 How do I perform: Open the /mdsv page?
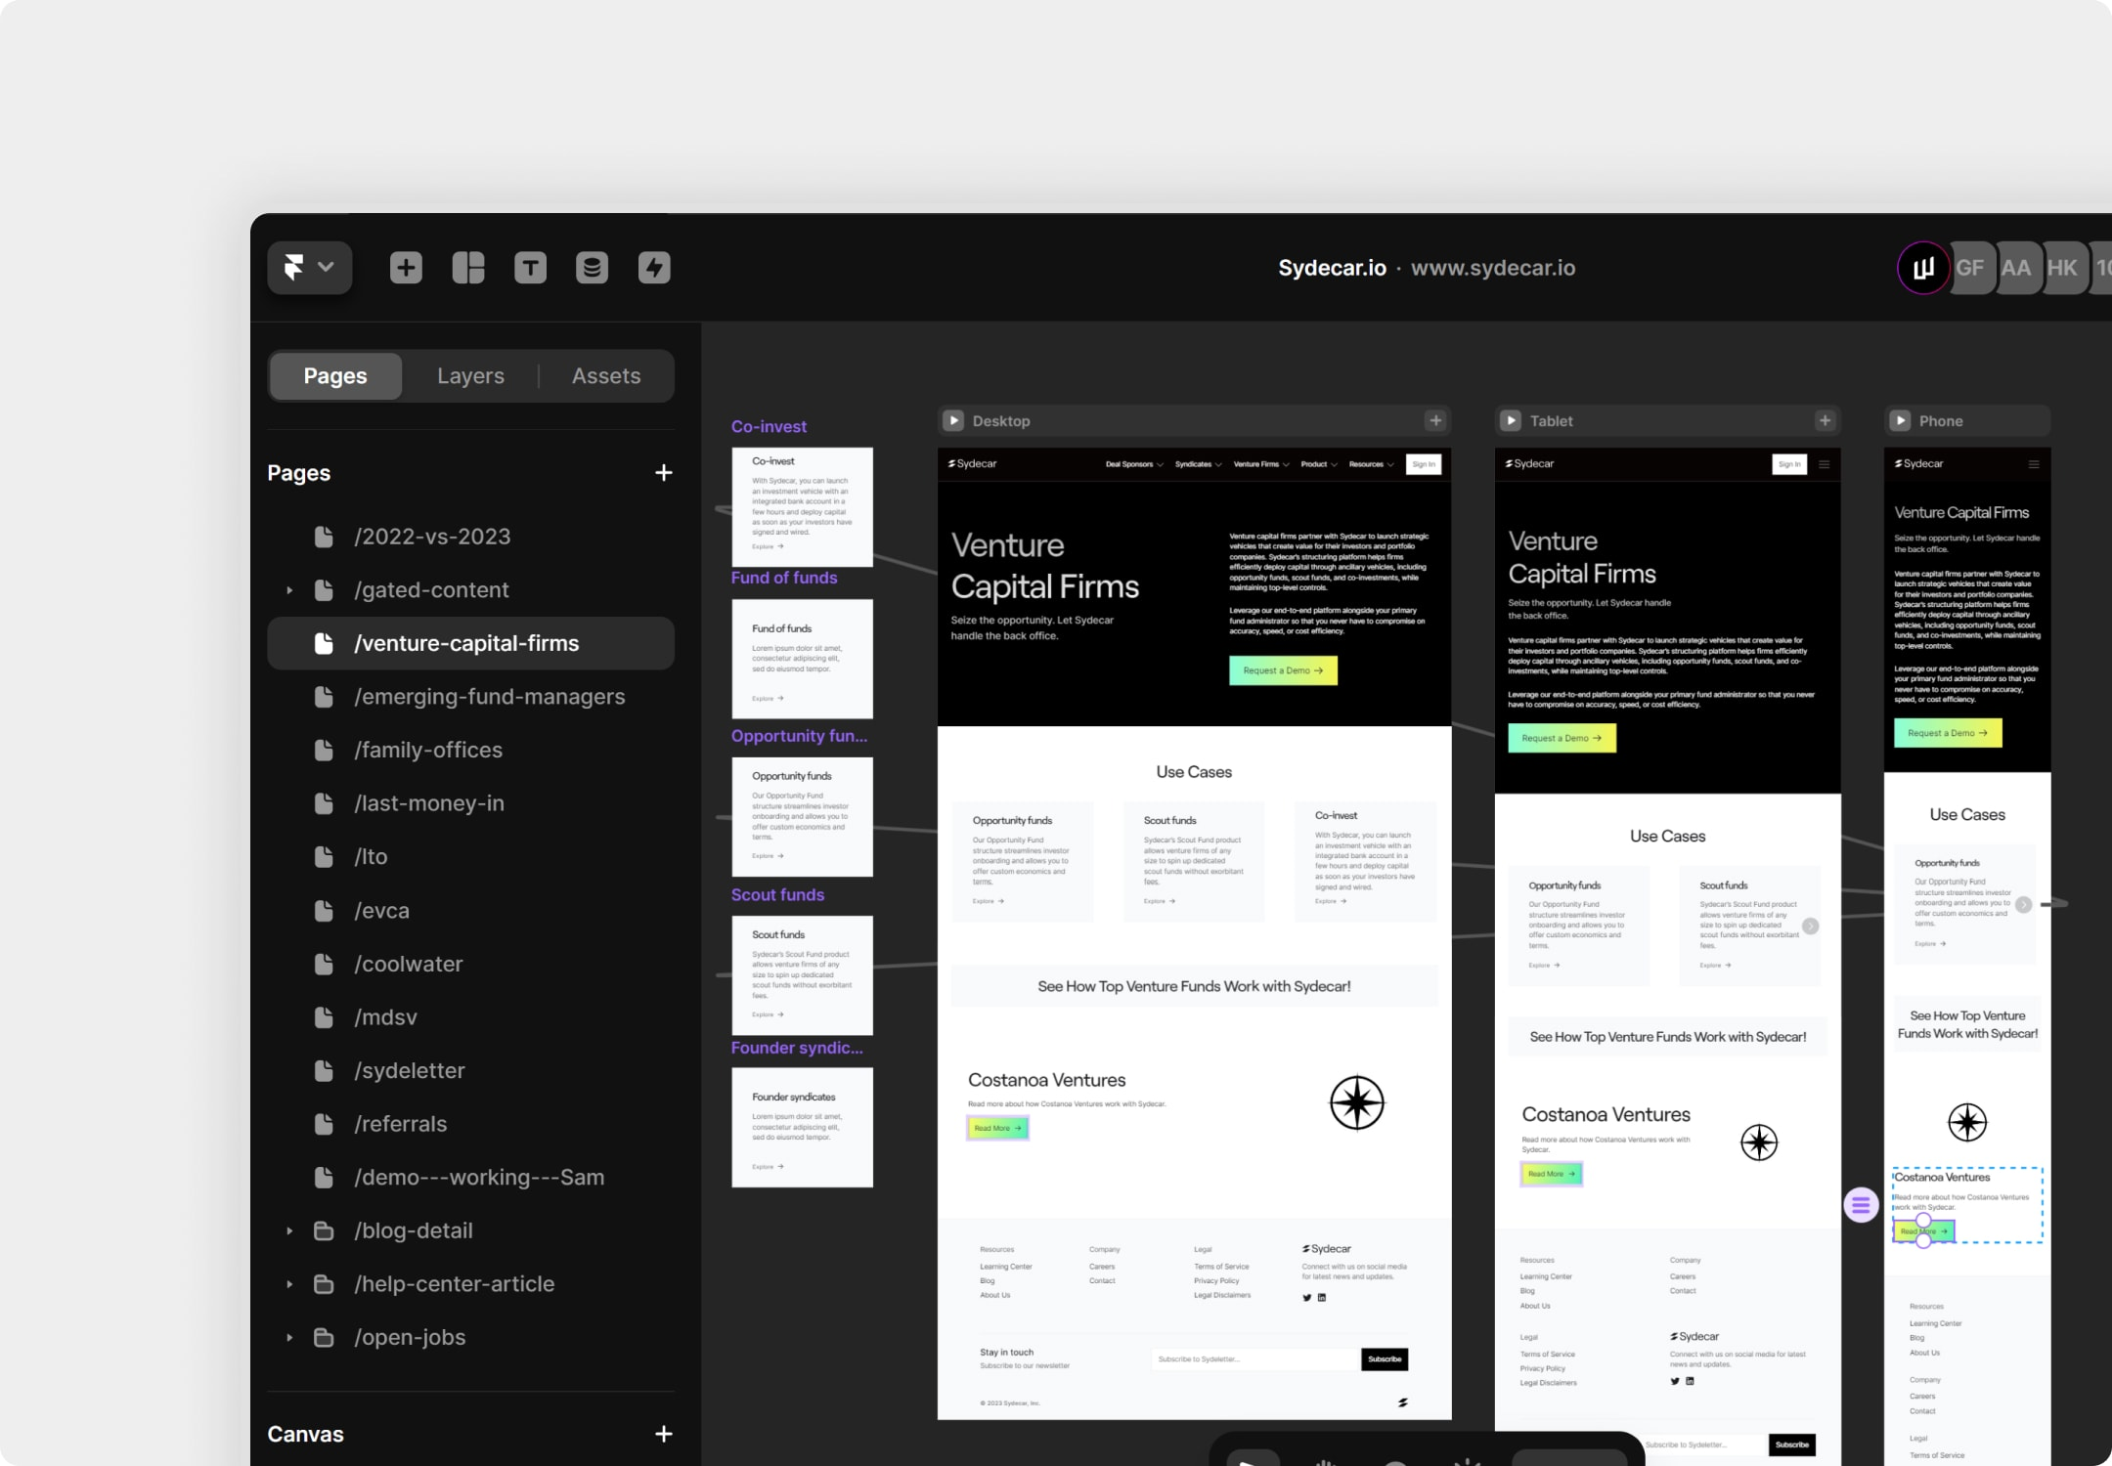[471, 1017]
